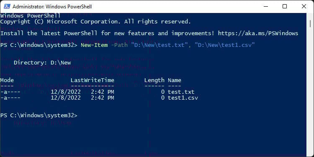Click the -Path parameter in the command
The height and width of the screenshot is (157, 314).
119,45
